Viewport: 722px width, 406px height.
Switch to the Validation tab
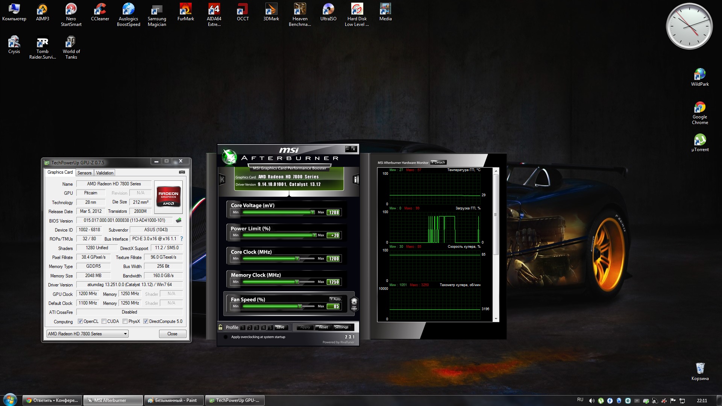[105, 173]
